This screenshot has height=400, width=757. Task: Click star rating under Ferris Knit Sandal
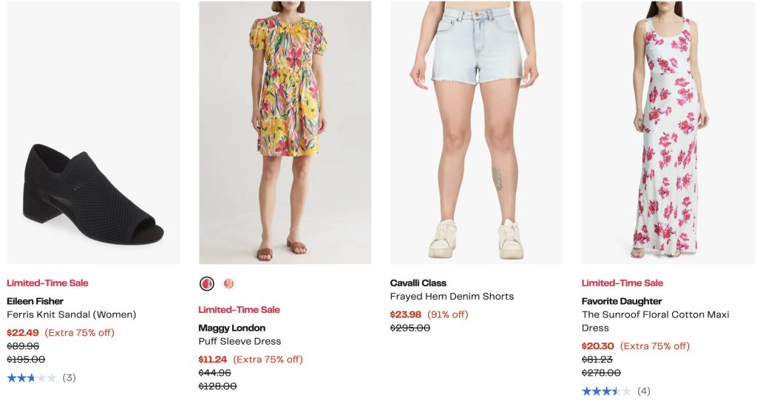31,378
